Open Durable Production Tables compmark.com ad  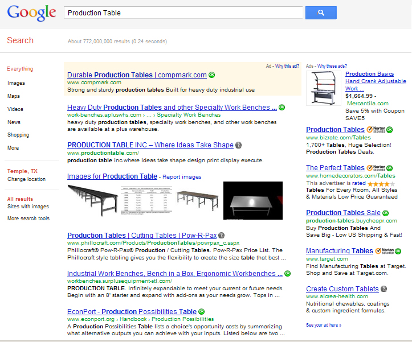(137, 75)
